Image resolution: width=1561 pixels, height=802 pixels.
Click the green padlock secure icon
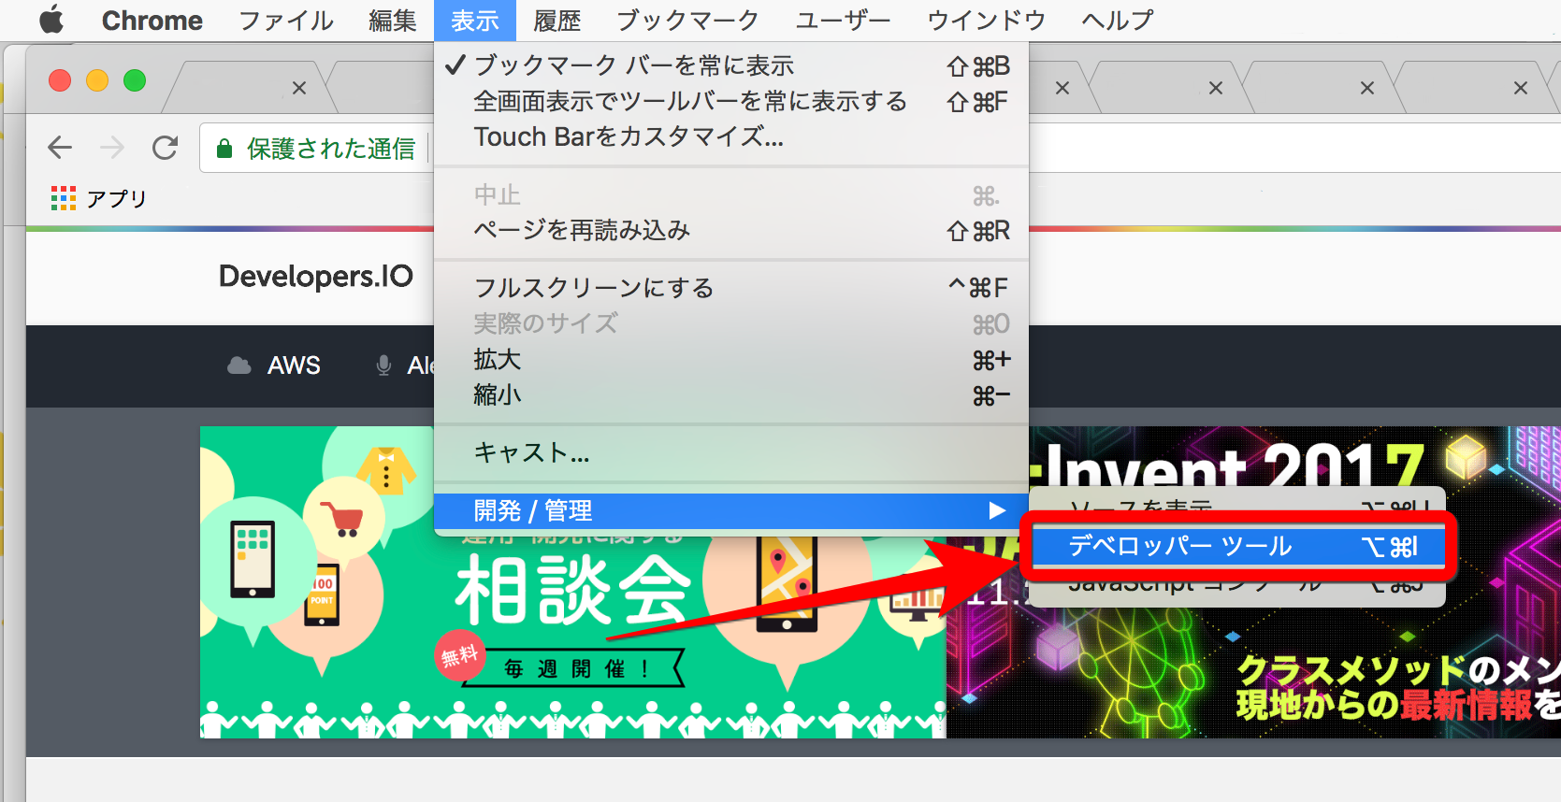pyautogui.click(x=224, y=149)
